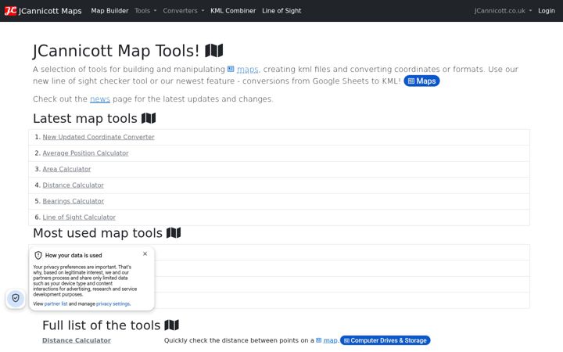Click 'How your data is used' title

pos(74,255)
